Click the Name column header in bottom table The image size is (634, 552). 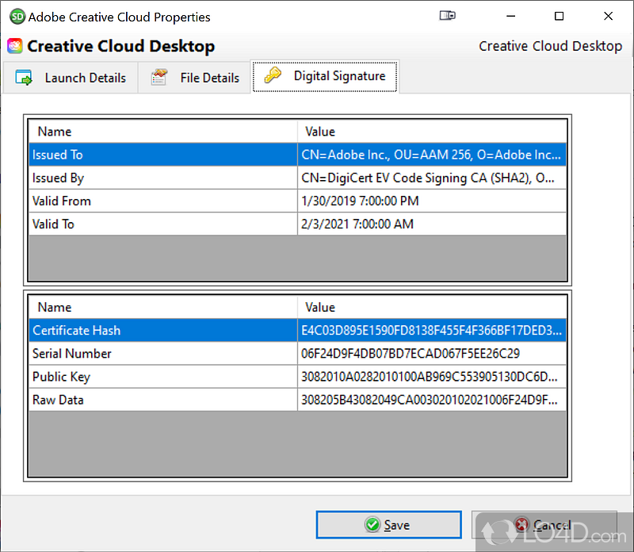pos(163,307)
